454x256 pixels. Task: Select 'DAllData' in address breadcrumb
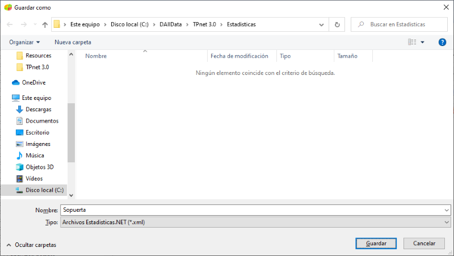(x=171, y=24)
